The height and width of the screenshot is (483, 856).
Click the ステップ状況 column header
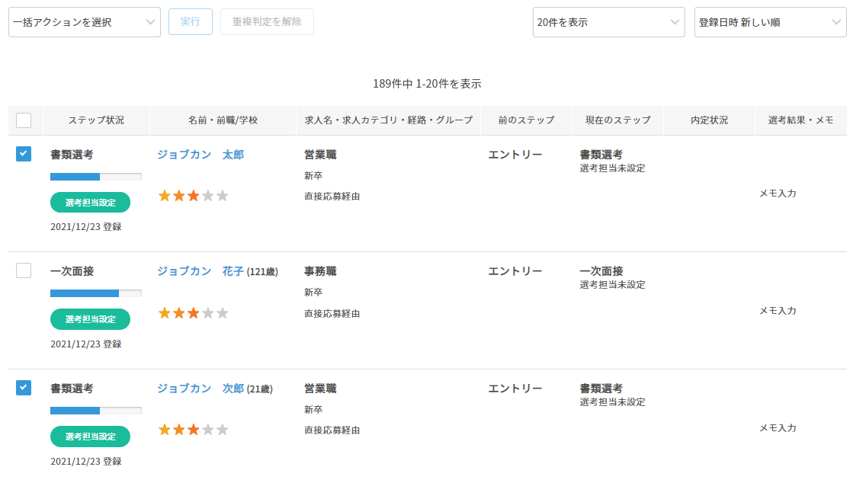coord(96,120)
